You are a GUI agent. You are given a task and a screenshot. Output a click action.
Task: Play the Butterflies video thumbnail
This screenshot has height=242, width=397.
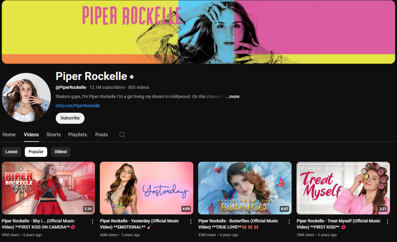pyautogui.click(x=245, y=188)
